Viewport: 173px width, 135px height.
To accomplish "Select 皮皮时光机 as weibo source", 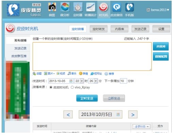I will 51,87.
